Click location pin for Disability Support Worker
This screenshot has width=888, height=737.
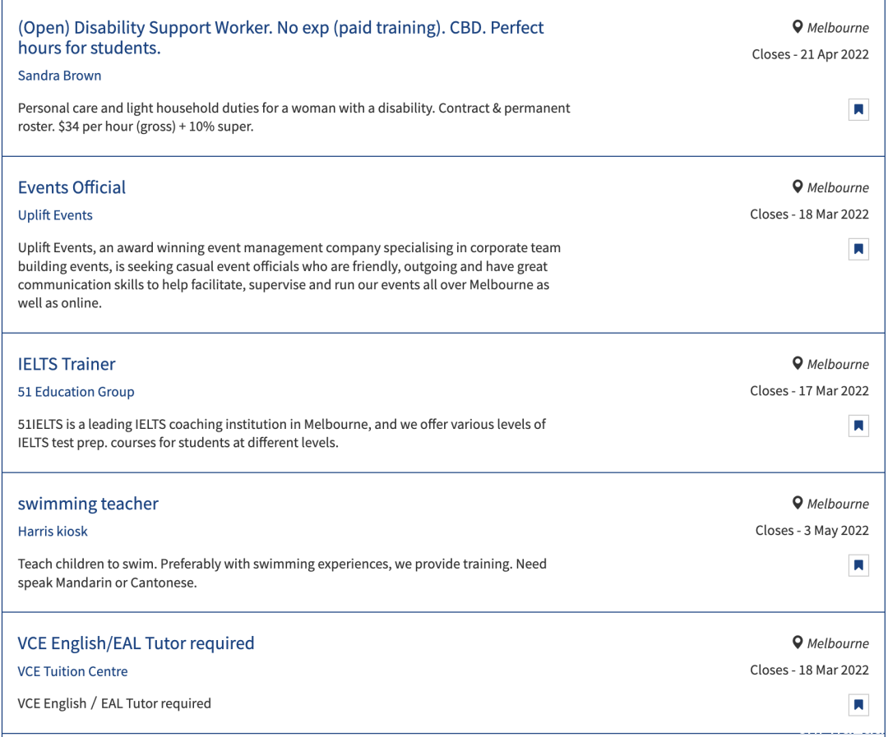pyautogui.click(x=798, y=27)
